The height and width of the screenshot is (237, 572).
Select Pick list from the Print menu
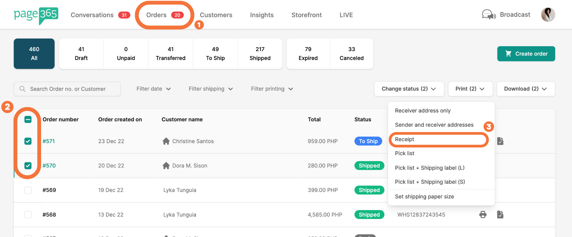click(x=404, y=153)
